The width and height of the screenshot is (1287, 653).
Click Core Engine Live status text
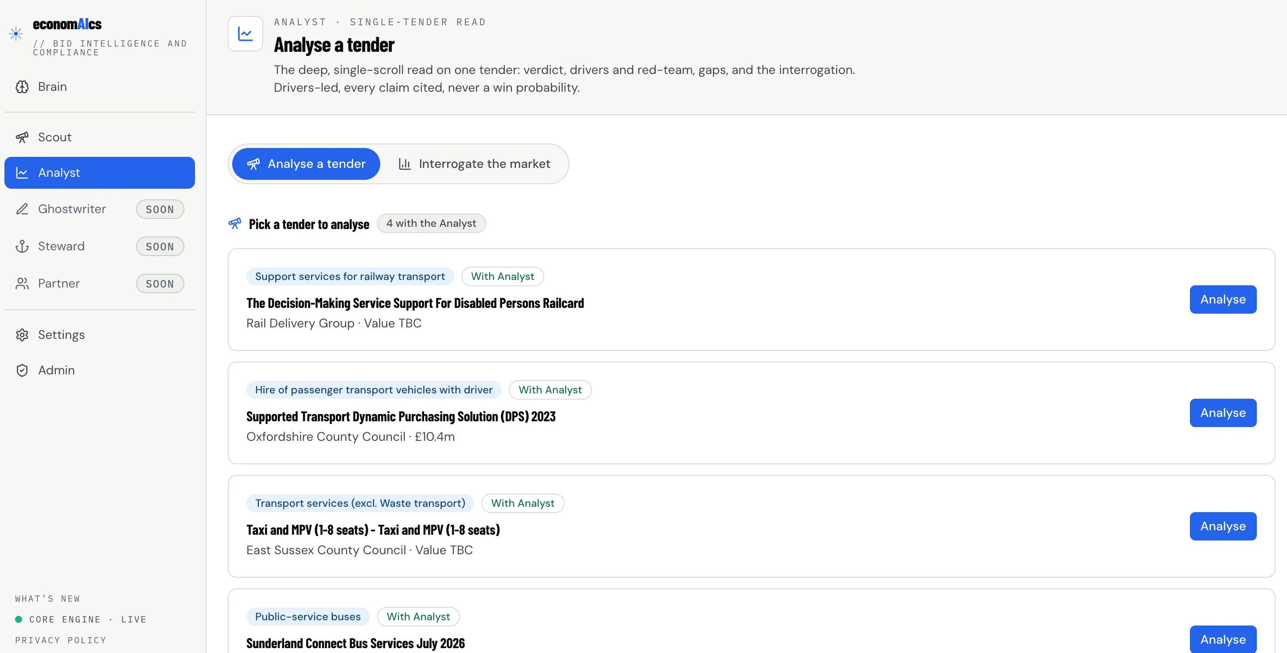[x=87, y=619]
